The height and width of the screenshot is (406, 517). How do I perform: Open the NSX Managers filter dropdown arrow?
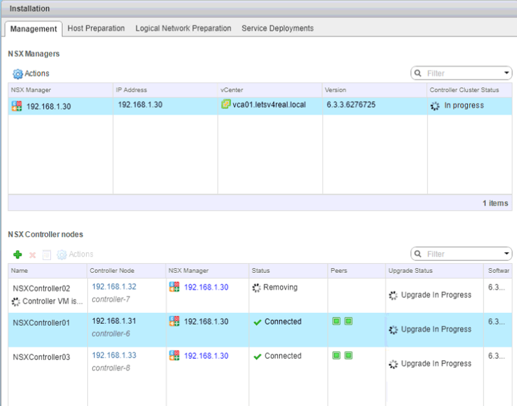click(506, 73)
